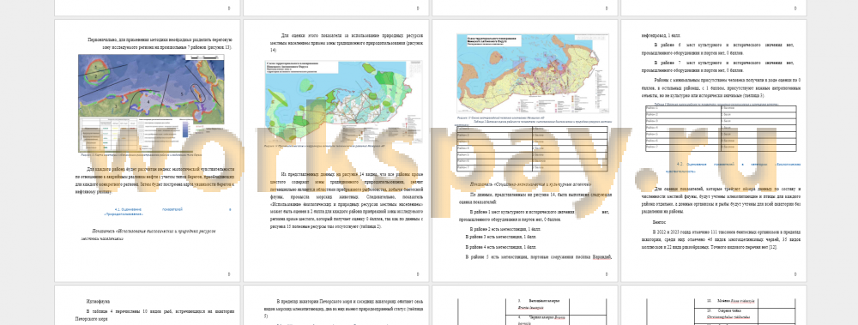This screenshot has height=325, width=858.
Task: Click paragraph starting «Из представленных данных на рисунке 14»
Action: click(344, 200)
